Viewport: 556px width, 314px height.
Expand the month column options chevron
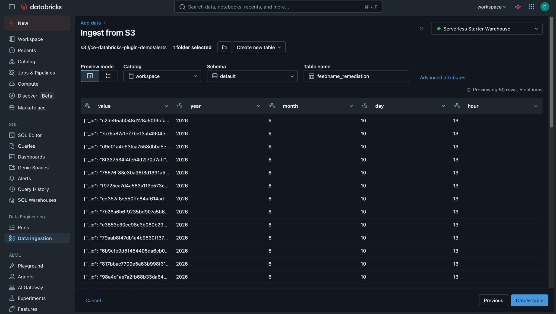tap(351, 106)
